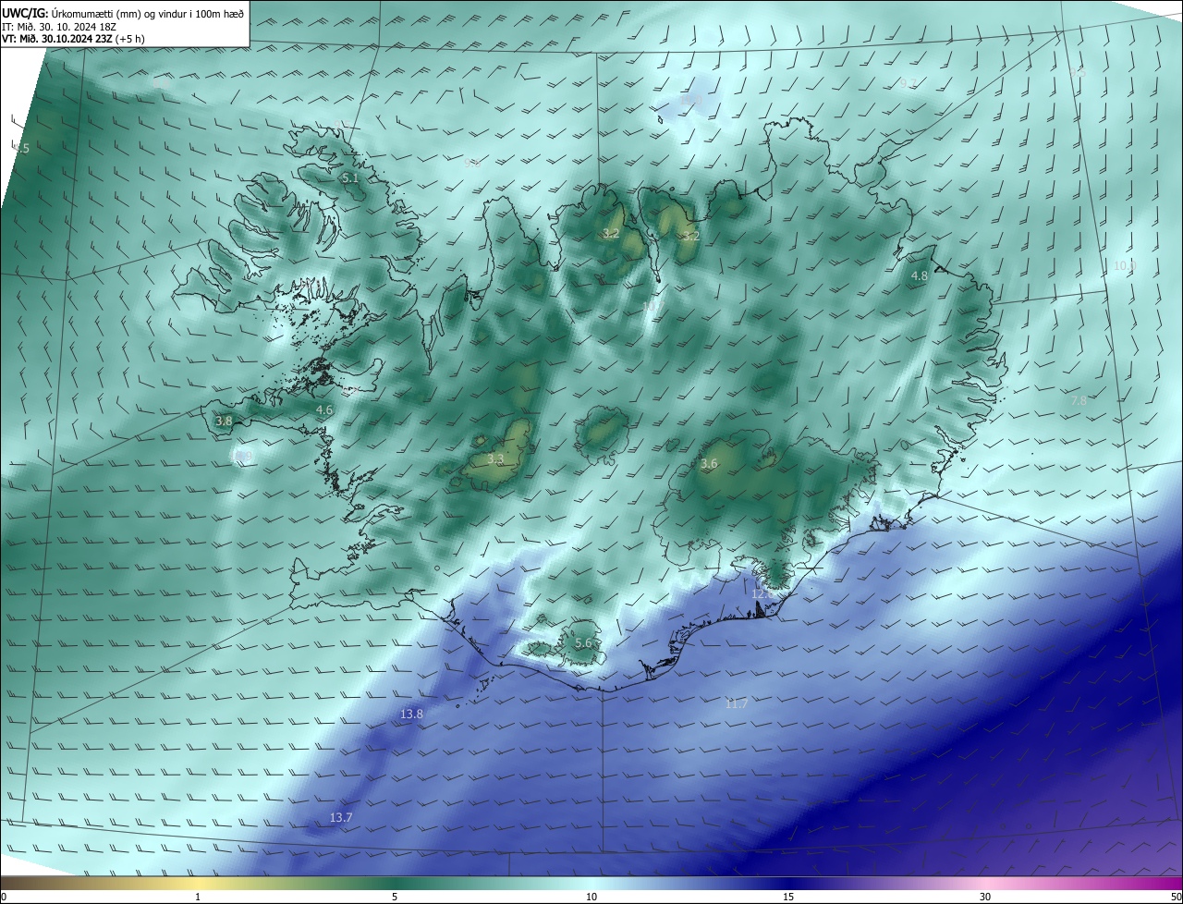Click the 3.8 value at the peninsula tip
1183x904 pixels.
pyautogui.click(x=224, y=421)
